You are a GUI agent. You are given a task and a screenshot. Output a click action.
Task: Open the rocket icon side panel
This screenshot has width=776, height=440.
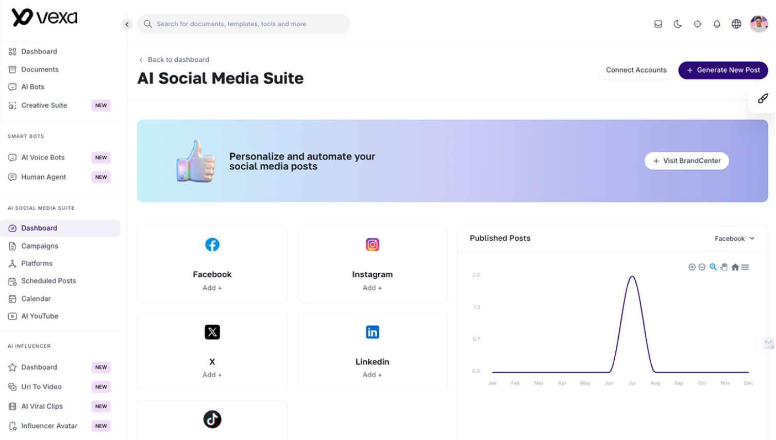coord(763,98)
